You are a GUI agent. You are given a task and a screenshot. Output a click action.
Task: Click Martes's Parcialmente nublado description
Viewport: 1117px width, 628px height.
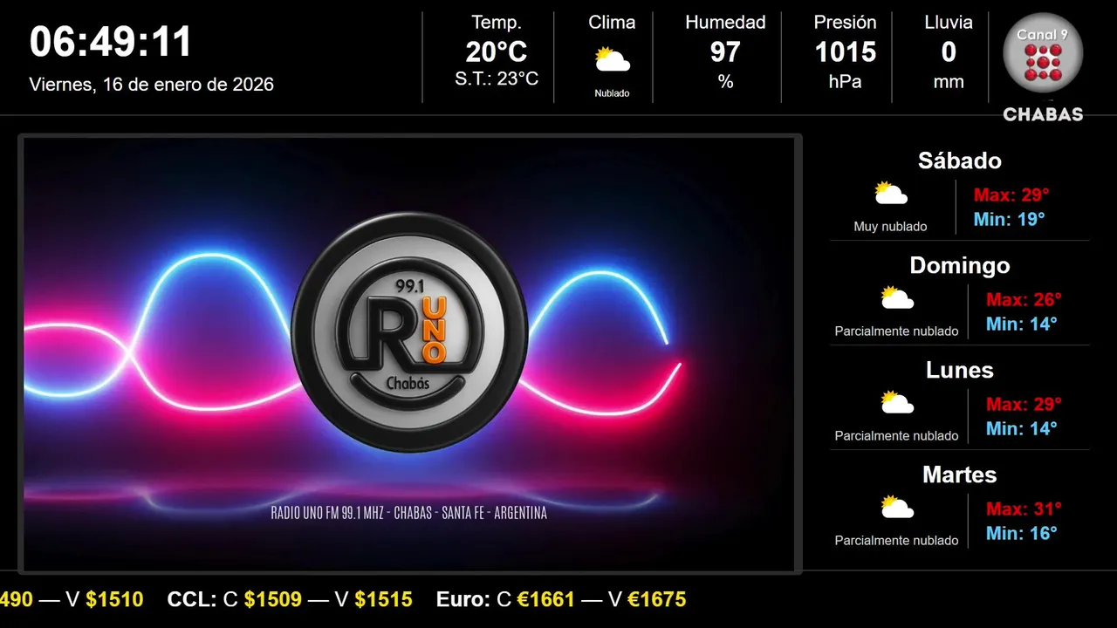coord(896,540)
